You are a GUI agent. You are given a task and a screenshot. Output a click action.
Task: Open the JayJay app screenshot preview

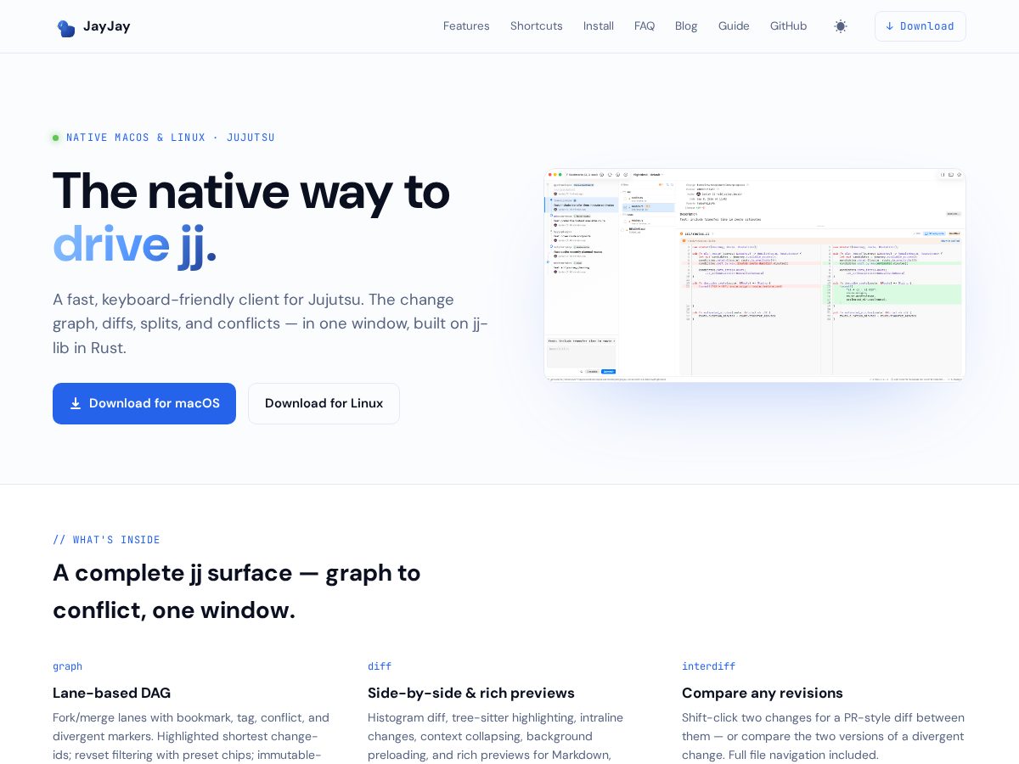point(755,275)
